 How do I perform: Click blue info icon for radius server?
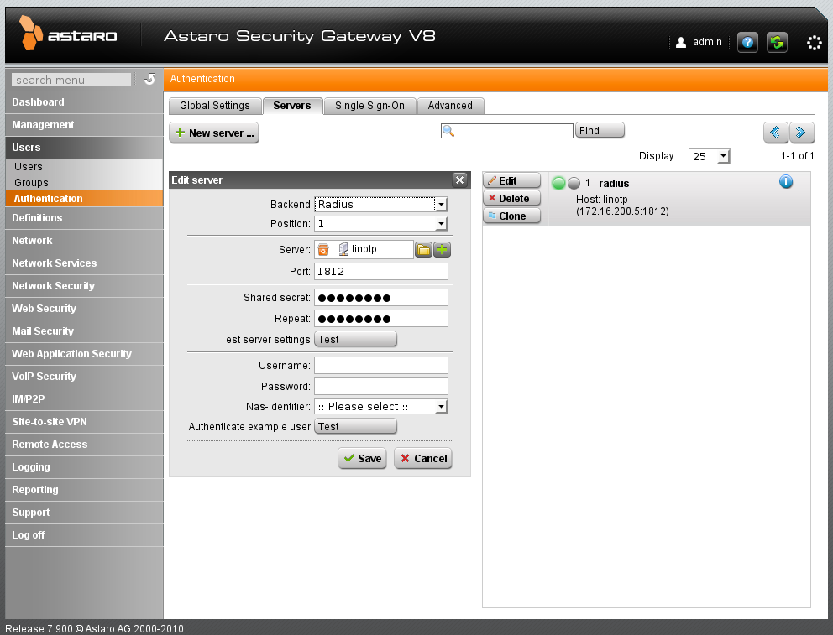[x=786, y=182]
